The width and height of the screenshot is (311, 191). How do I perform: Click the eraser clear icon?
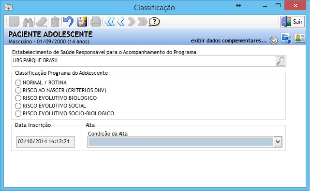click(42, 22)
